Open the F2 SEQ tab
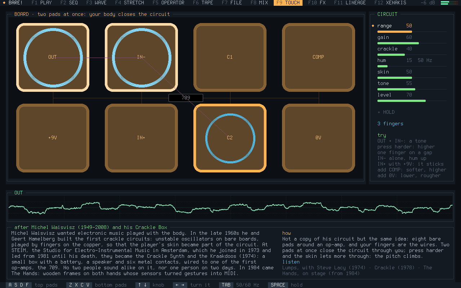The image size is (461, 288). 69,3
